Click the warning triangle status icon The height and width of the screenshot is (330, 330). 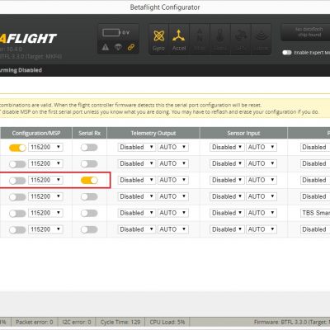(x=106, y=48)
